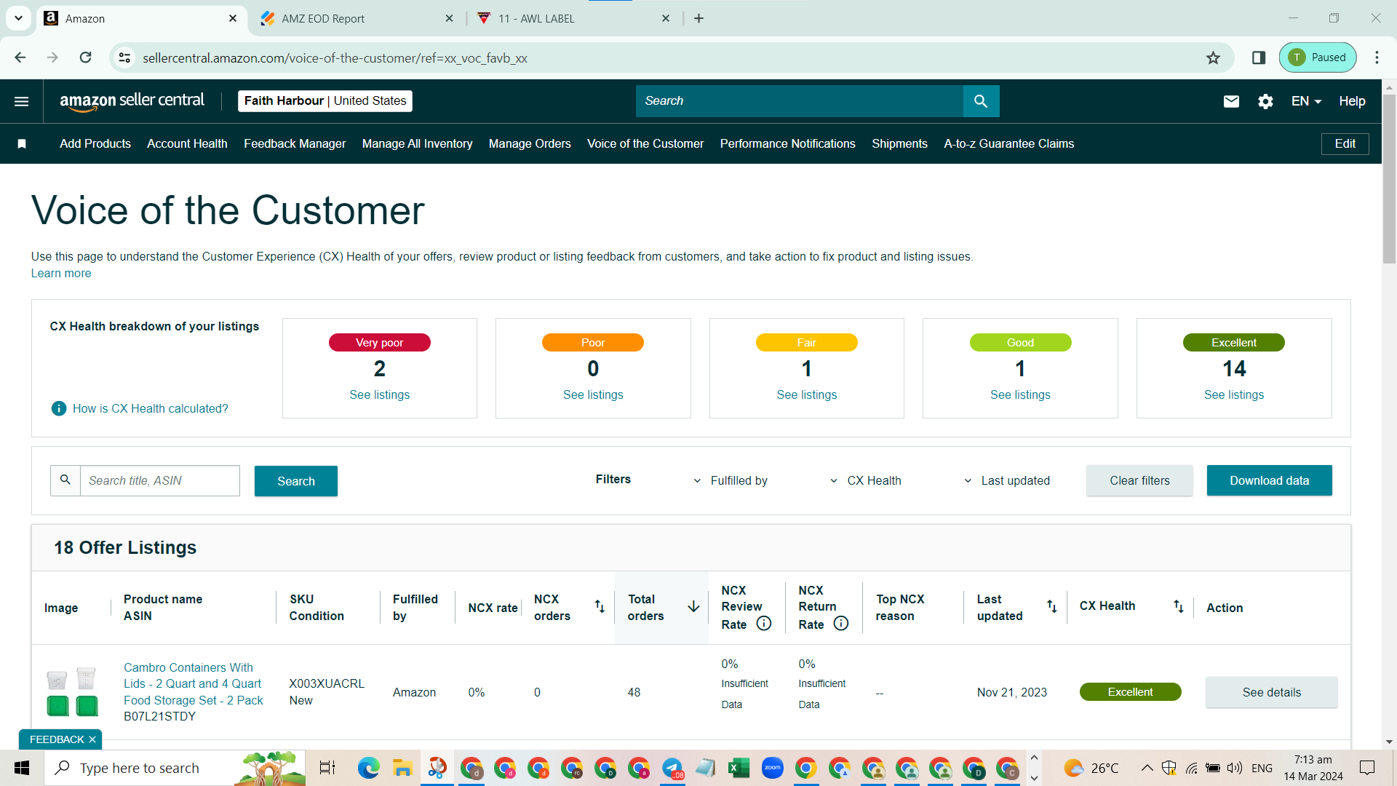Close the FEEDBACK tab with its X
Screen dimensions: 1397x786
pyautogui.click(x=92, y=739)
